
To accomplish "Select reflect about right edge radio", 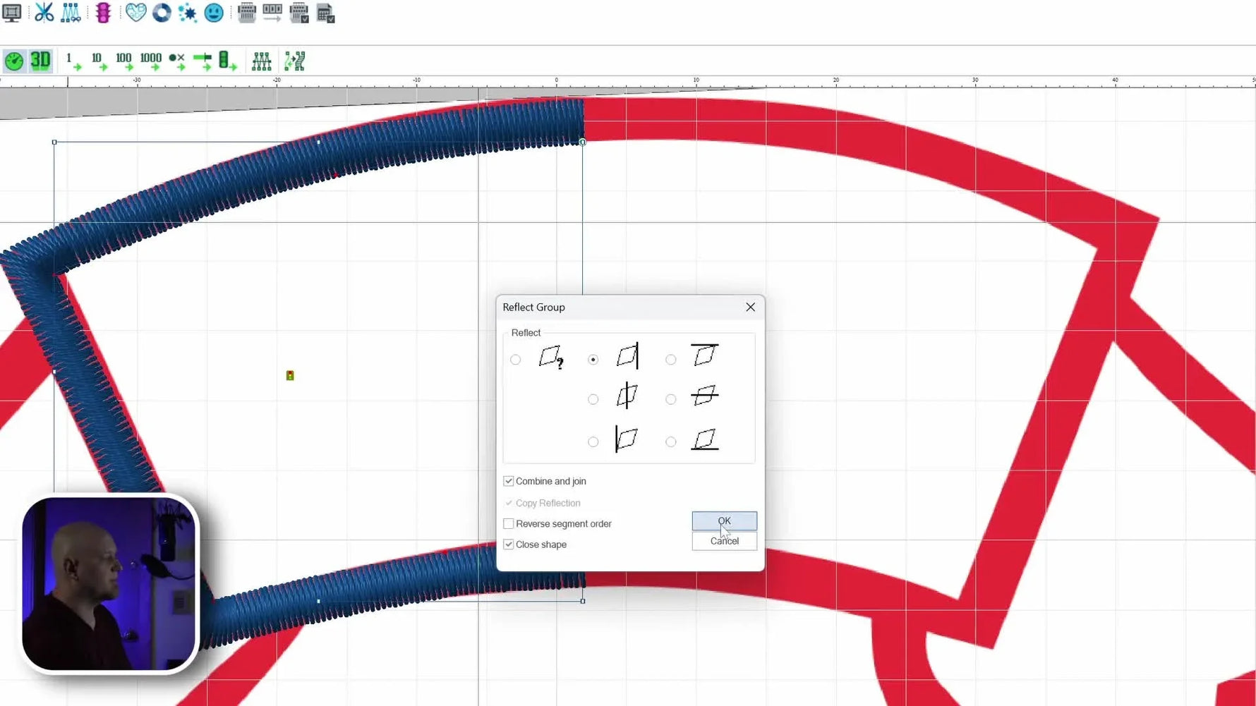I will tap(593, 360).
